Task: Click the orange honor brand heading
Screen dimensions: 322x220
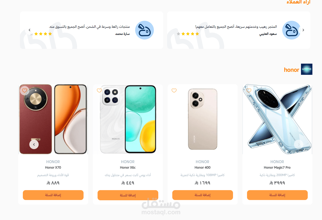Action: (292, 70)
